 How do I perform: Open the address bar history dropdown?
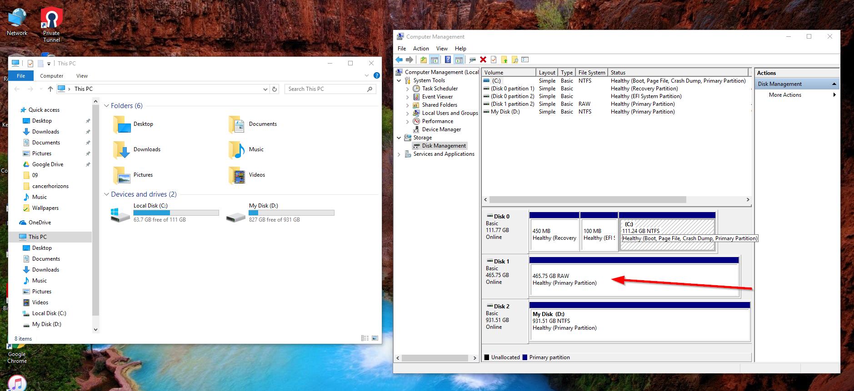[x=265, y=89]
